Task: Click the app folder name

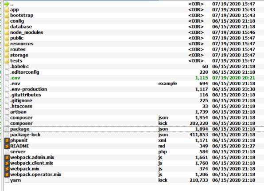Action: 15,10
